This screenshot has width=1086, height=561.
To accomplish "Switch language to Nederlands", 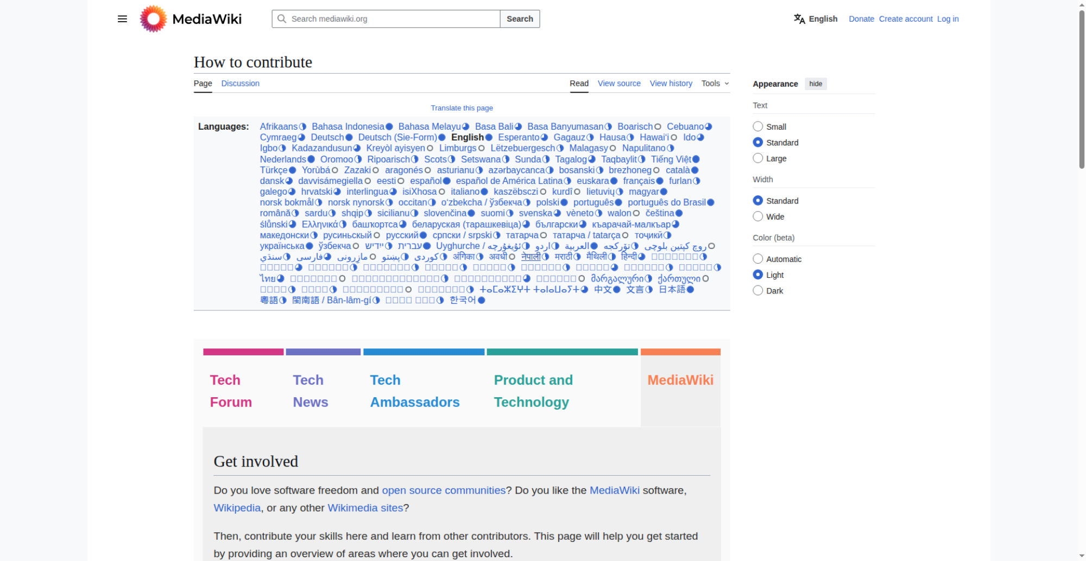I will point(283,159).
